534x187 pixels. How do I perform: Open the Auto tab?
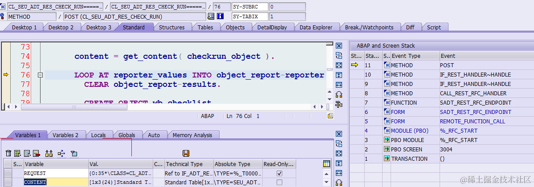coord(154,135)
